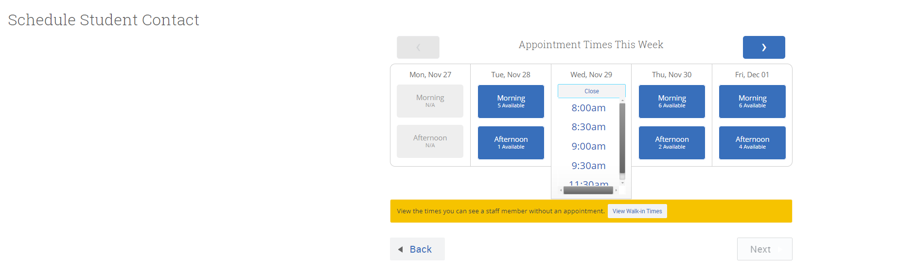The width and height of the screenshot is (900, 274).
Task: Expand Tuesday Afternoon 1 Available slot
Action: point(511,142)
